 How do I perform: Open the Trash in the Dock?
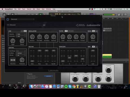pyautogui.click(x=99, y=86)
